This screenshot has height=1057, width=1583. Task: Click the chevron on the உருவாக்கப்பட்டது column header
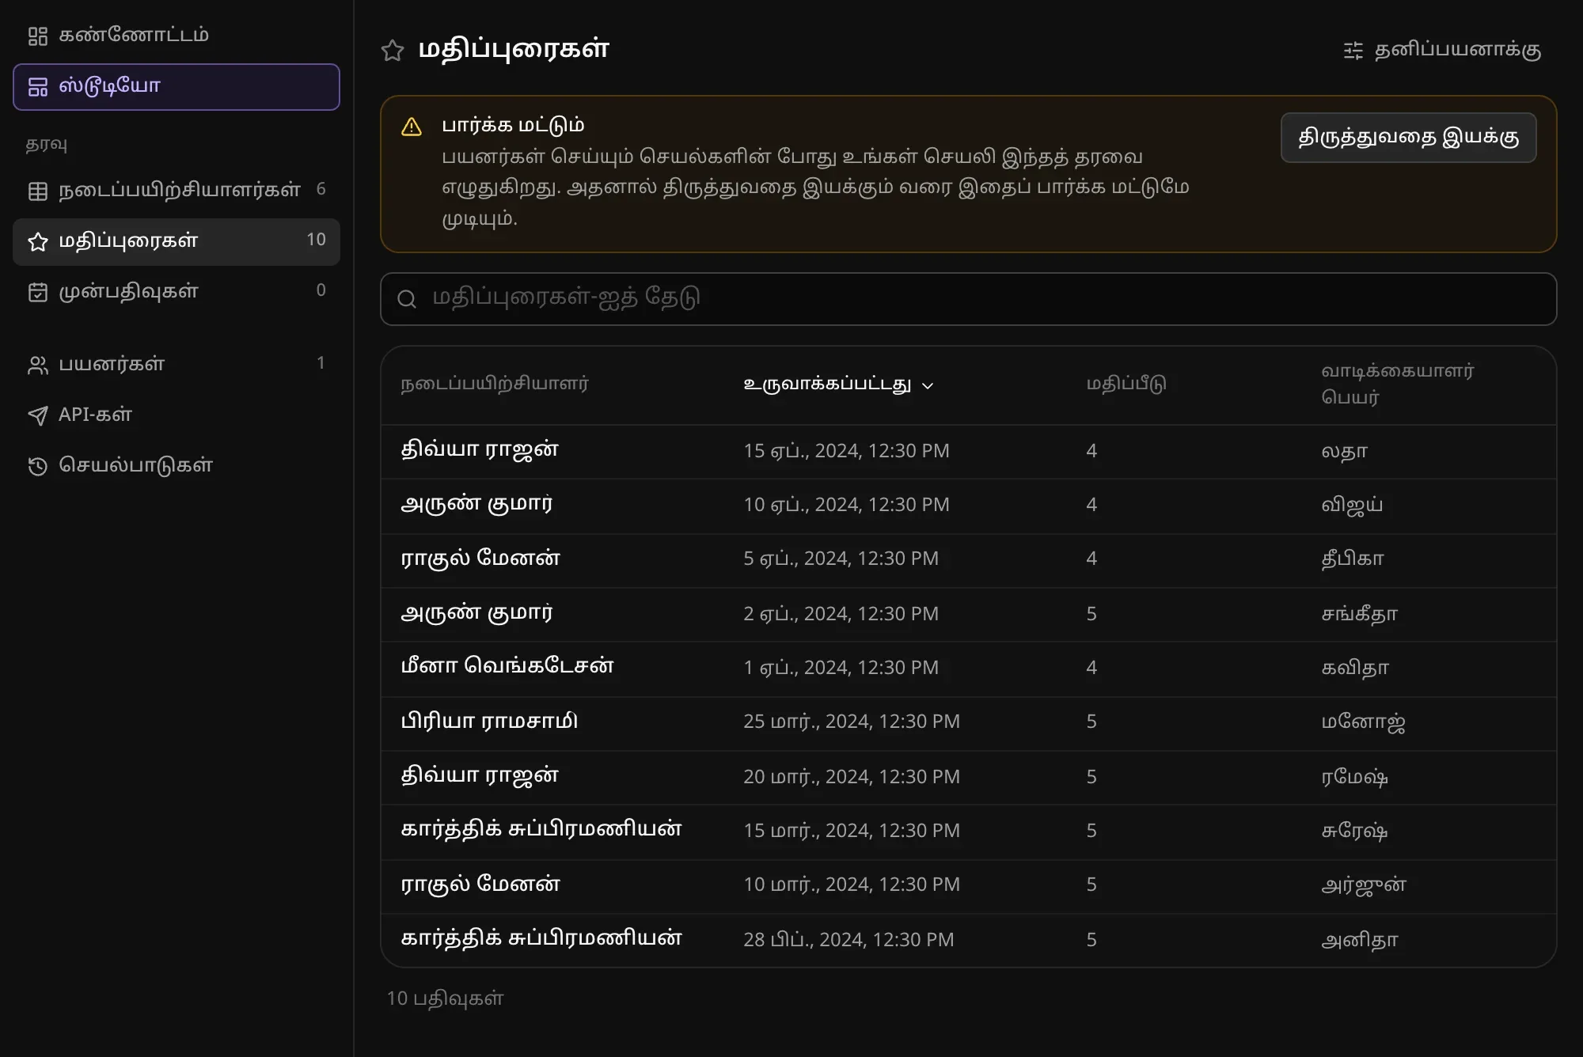tap(928, 386)
